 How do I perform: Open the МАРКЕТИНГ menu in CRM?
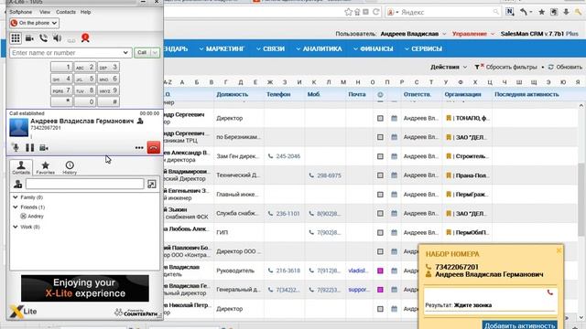[x=222, y=48]
